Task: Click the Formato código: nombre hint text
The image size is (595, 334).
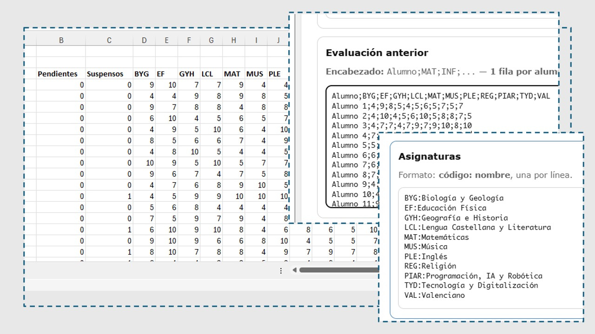Action: pos(485,175)
